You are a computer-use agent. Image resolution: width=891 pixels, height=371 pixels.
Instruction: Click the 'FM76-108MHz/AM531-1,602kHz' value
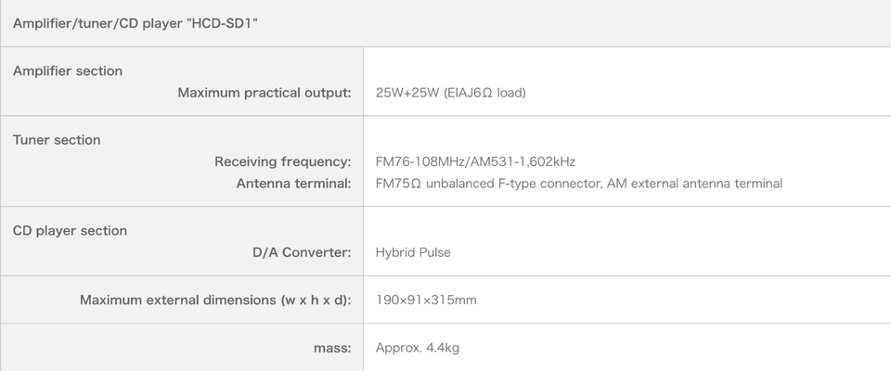pyautogui.click(x=476, y=161)
